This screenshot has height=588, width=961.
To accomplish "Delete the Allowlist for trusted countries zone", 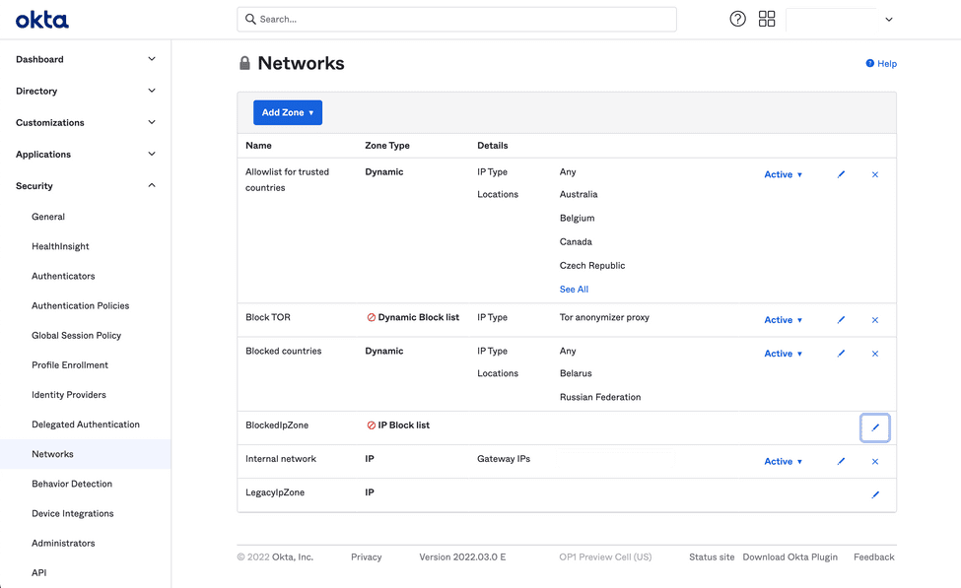I will pyautogui.click(x=875, y=174).
